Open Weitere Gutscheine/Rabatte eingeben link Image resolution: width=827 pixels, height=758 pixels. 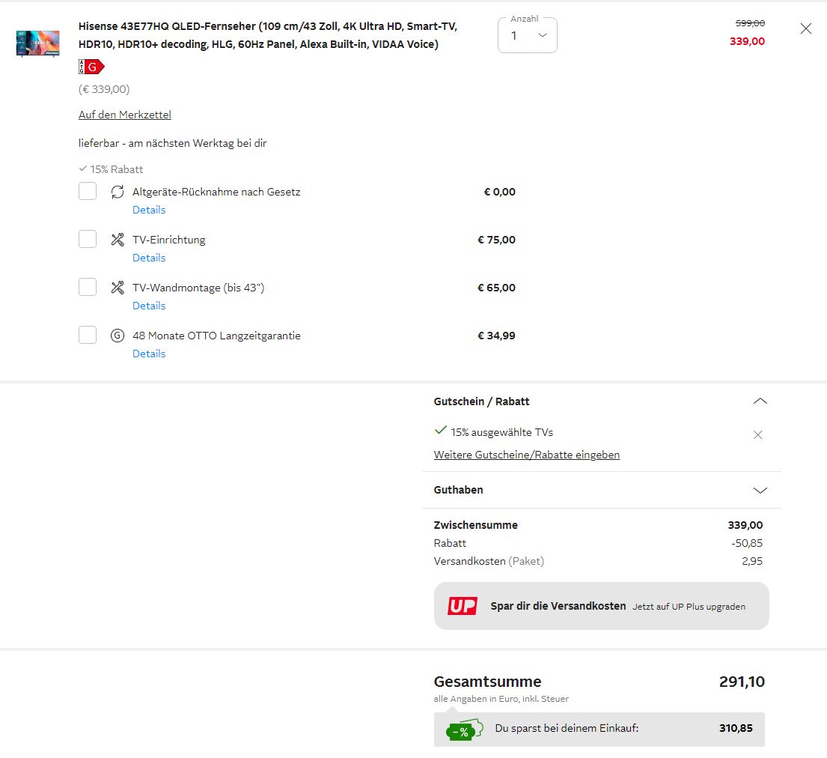point(526,455)
